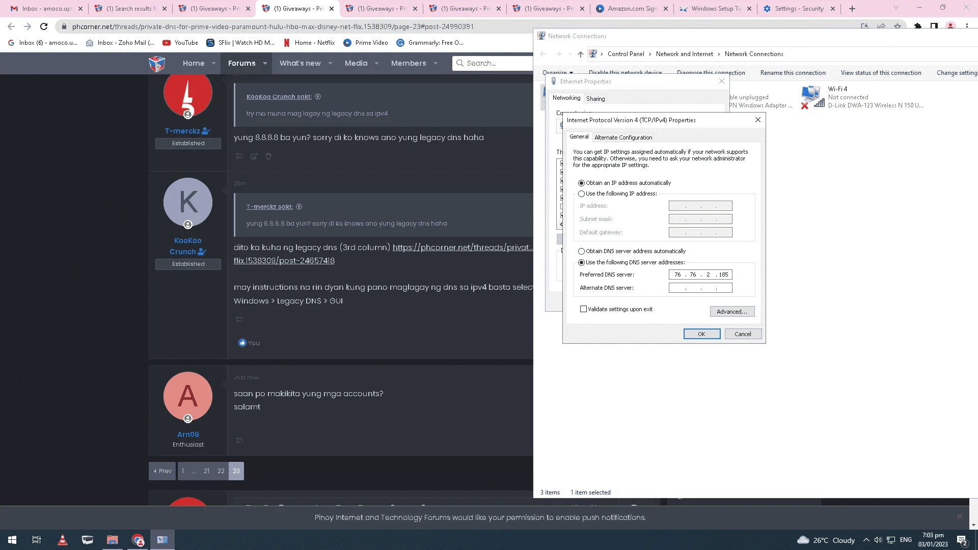Go back with the browser back arrow
Image resolution: width=978 pixels, height=550 pixels.
coord(11,26)
